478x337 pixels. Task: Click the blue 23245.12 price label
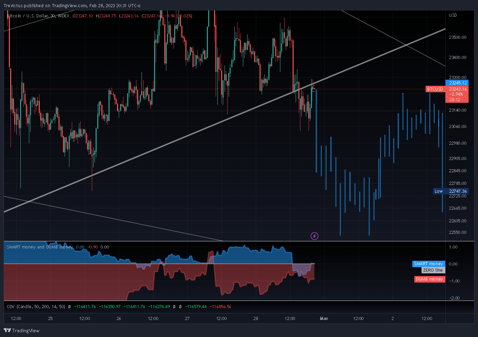click(x=457, y=83)
